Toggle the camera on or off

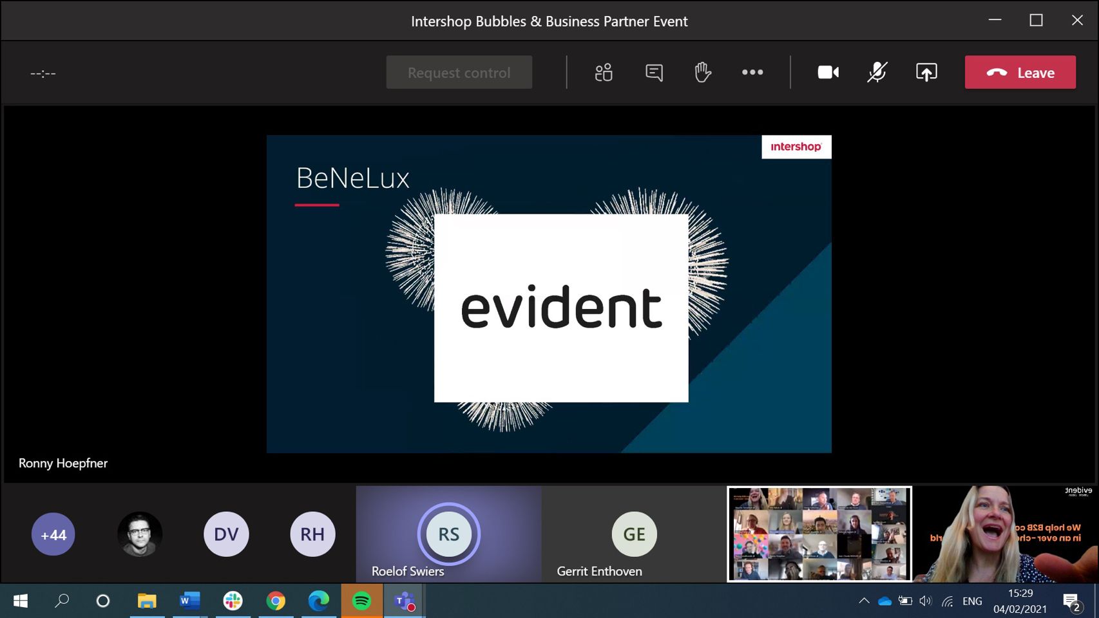tap(828, 73)
